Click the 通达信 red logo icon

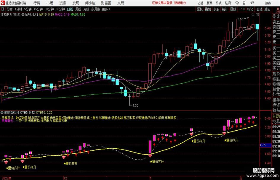(2, 3)
